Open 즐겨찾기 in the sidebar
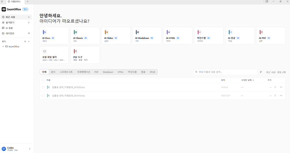 [x=16, y=23]
